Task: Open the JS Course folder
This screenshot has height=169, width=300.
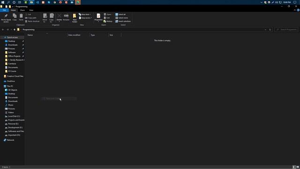Action: point(12,71)
